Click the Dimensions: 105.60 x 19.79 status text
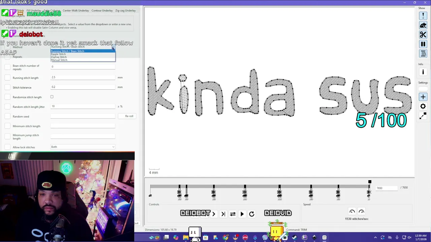Viewport: 431px width, 242px height. [161, 230]
